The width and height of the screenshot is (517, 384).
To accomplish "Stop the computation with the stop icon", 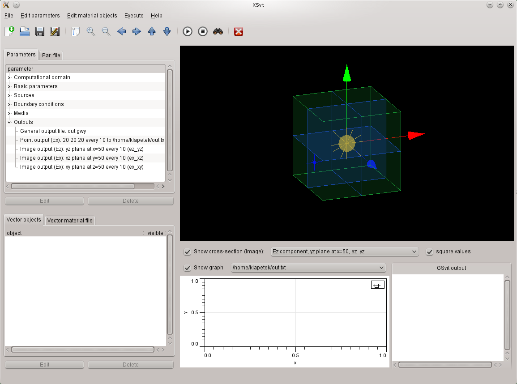I will (x=203, y=31).
